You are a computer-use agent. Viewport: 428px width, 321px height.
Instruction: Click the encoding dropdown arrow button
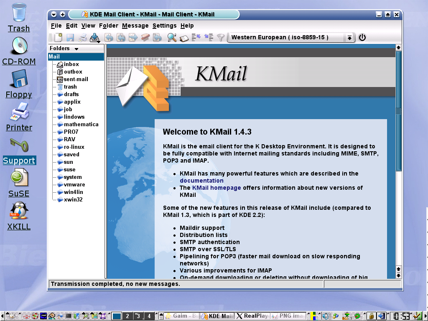pos(349,38)
